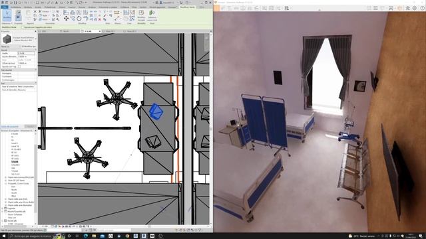Click the family type preview thumbnail in Properties
Screen dimensions: 426x239
(7, 39)
